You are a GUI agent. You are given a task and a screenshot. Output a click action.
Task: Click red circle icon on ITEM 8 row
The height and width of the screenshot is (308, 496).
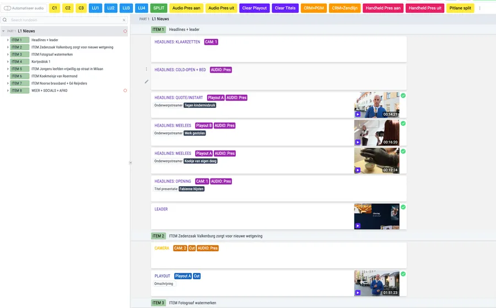[x=125, y=90]
